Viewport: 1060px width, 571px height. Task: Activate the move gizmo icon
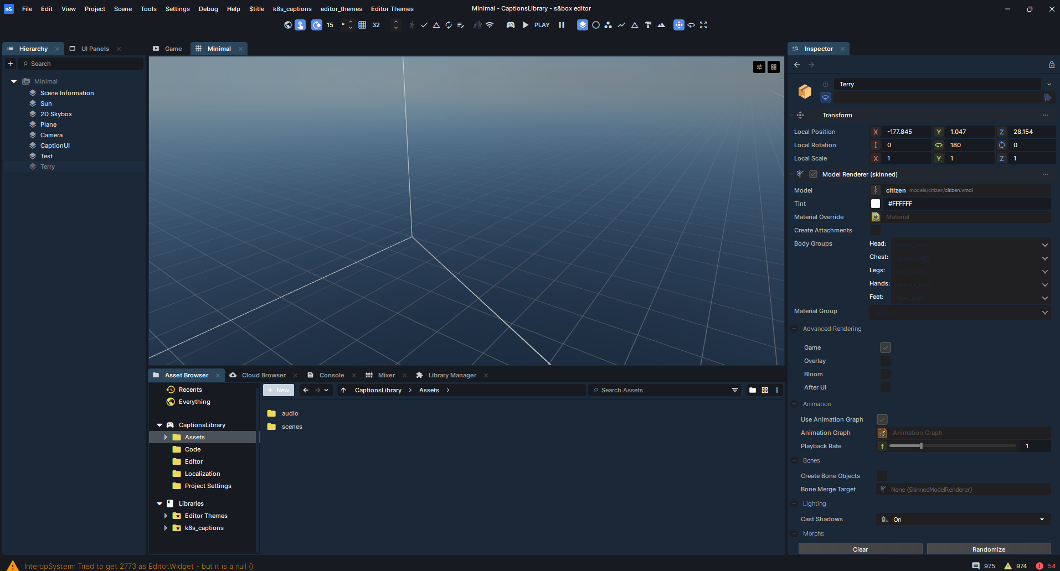pyautogui.click(x=679, y=25)
